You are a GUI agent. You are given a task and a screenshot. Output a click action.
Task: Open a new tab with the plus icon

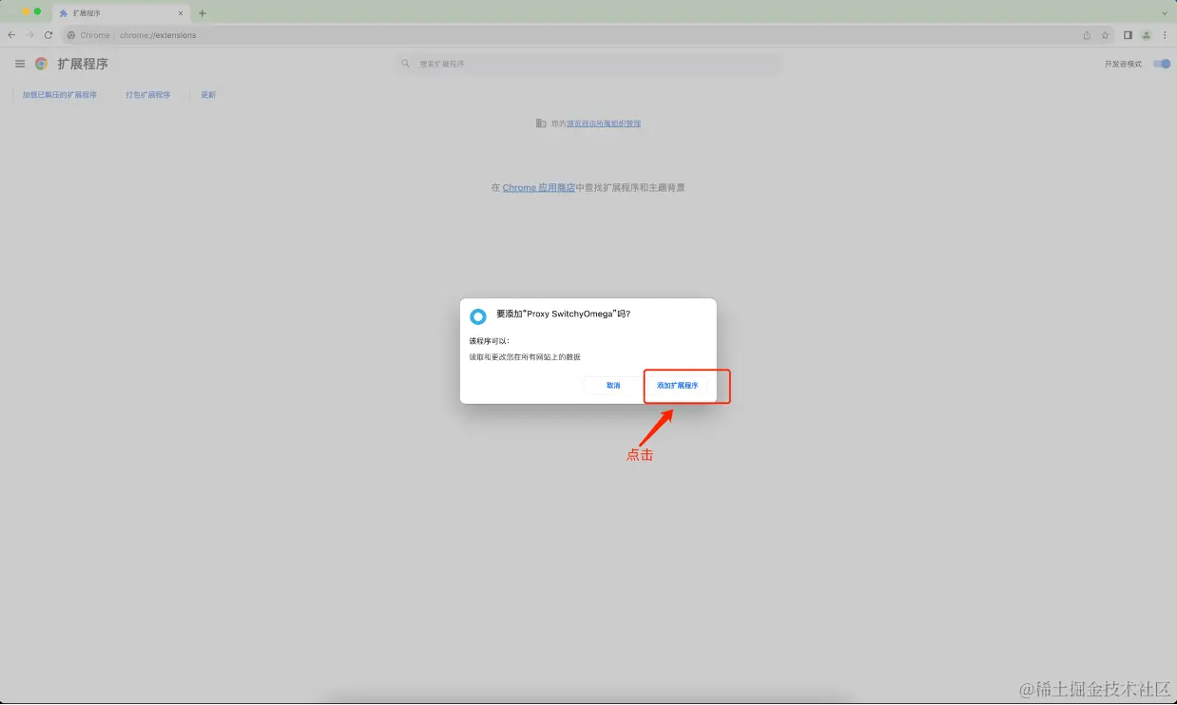point(203,13)
